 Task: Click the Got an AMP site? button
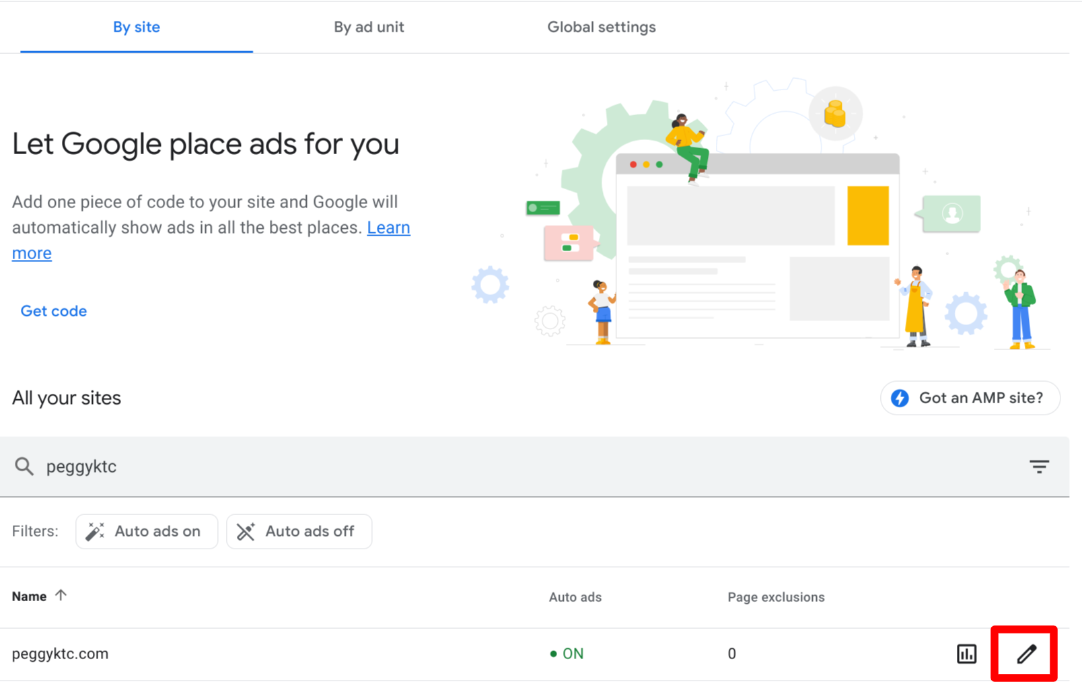(970, 398)
